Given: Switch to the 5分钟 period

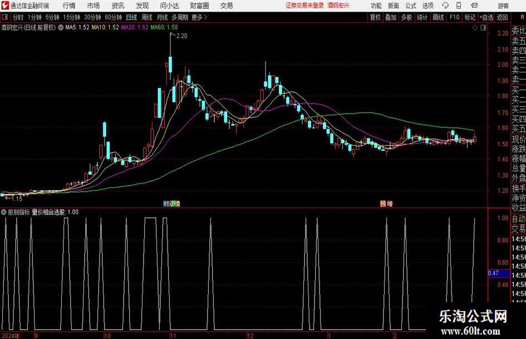Looking at the screenshot, I should coord(52,17).
